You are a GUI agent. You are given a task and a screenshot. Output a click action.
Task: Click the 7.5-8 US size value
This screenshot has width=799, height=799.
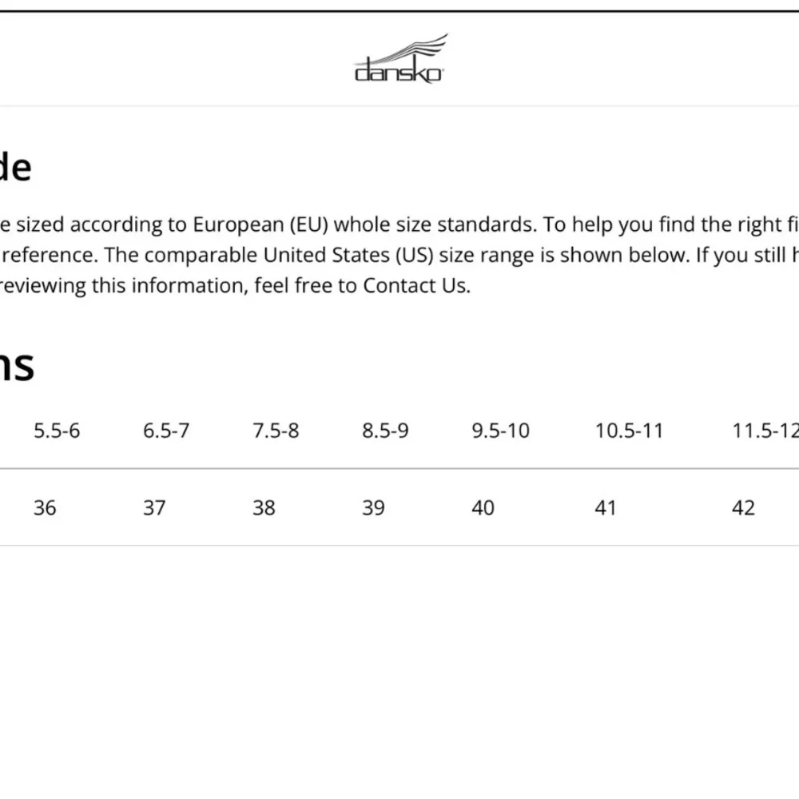(x=276, y=431)
